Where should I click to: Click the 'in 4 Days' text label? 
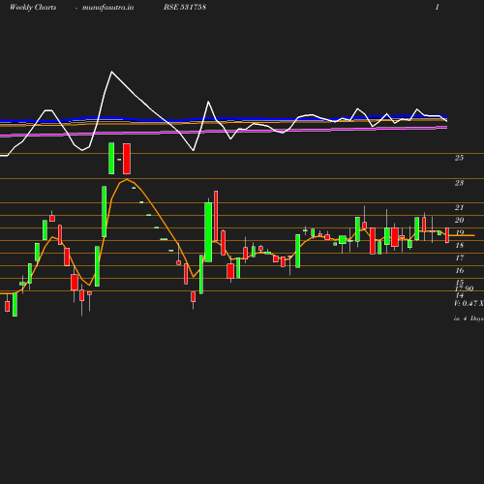[469, 318]
